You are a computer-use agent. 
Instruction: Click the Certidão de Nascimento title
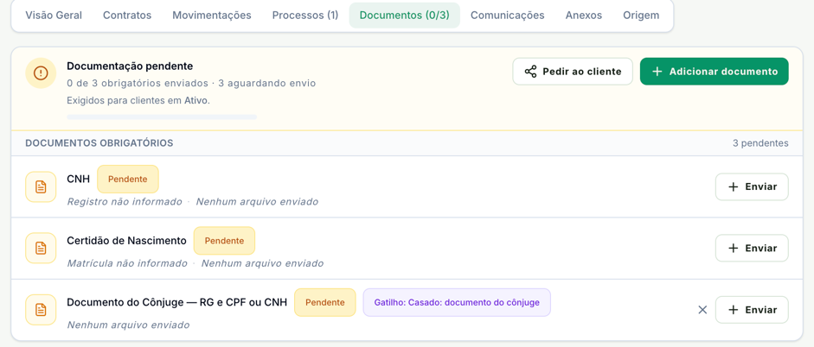point(126,241)
